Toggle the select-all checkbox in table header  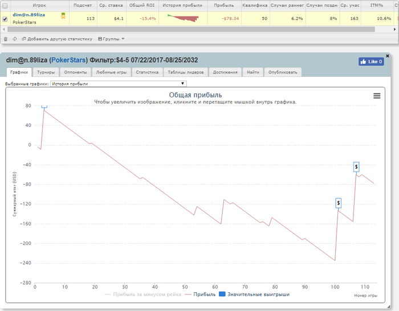[x=5, y=6]
